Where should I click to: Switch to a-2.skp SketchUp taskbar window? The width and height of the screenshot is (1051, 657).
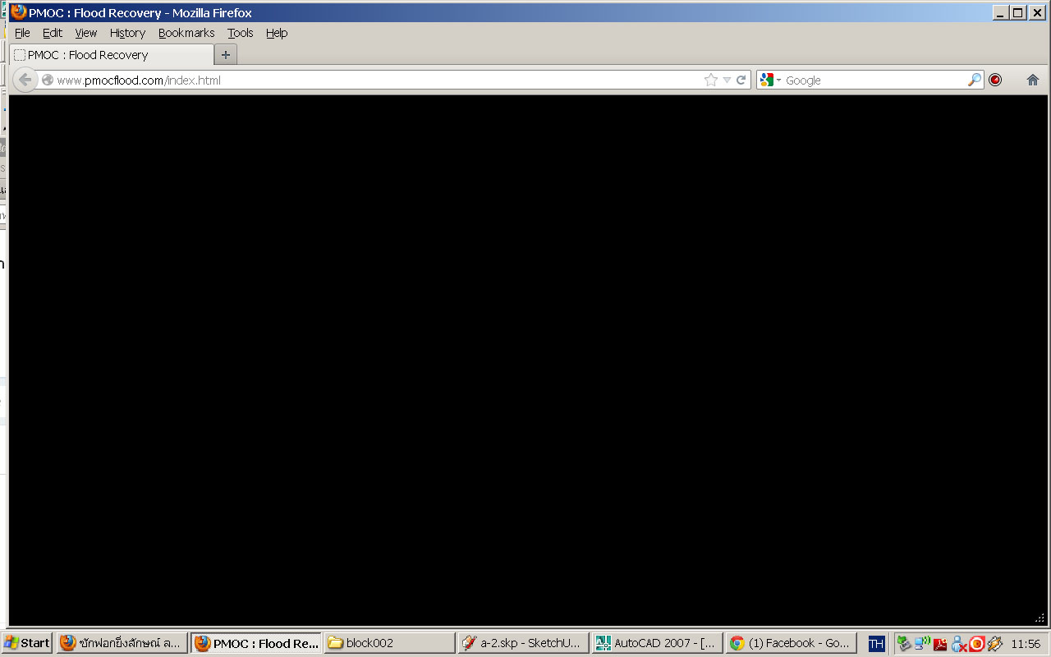[523, 643]
